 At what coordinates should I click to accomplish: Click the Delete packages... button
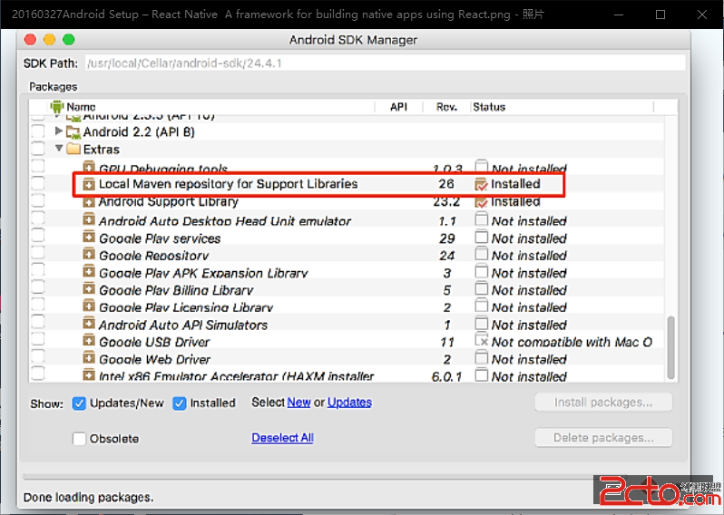pyautogui.click(x=603, y=437)
